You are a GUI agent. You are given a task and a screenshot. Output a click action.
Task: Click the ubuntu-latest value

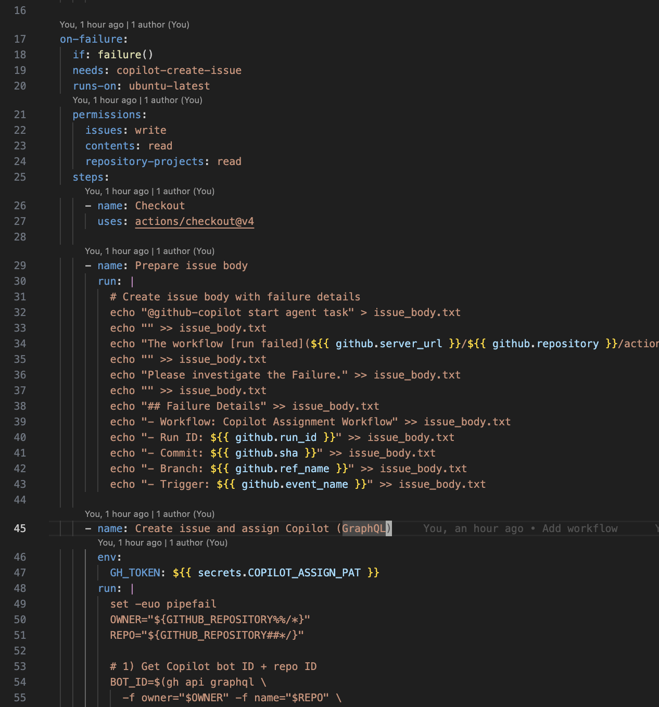click(x=169, y=85)
